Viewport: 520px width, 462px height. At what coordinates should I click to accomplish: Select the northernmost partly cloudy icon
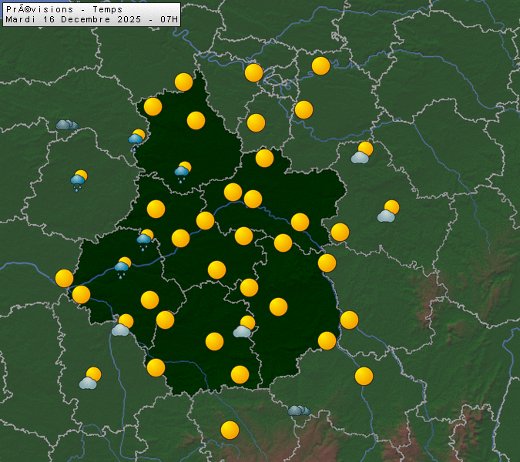pos(362,152)
